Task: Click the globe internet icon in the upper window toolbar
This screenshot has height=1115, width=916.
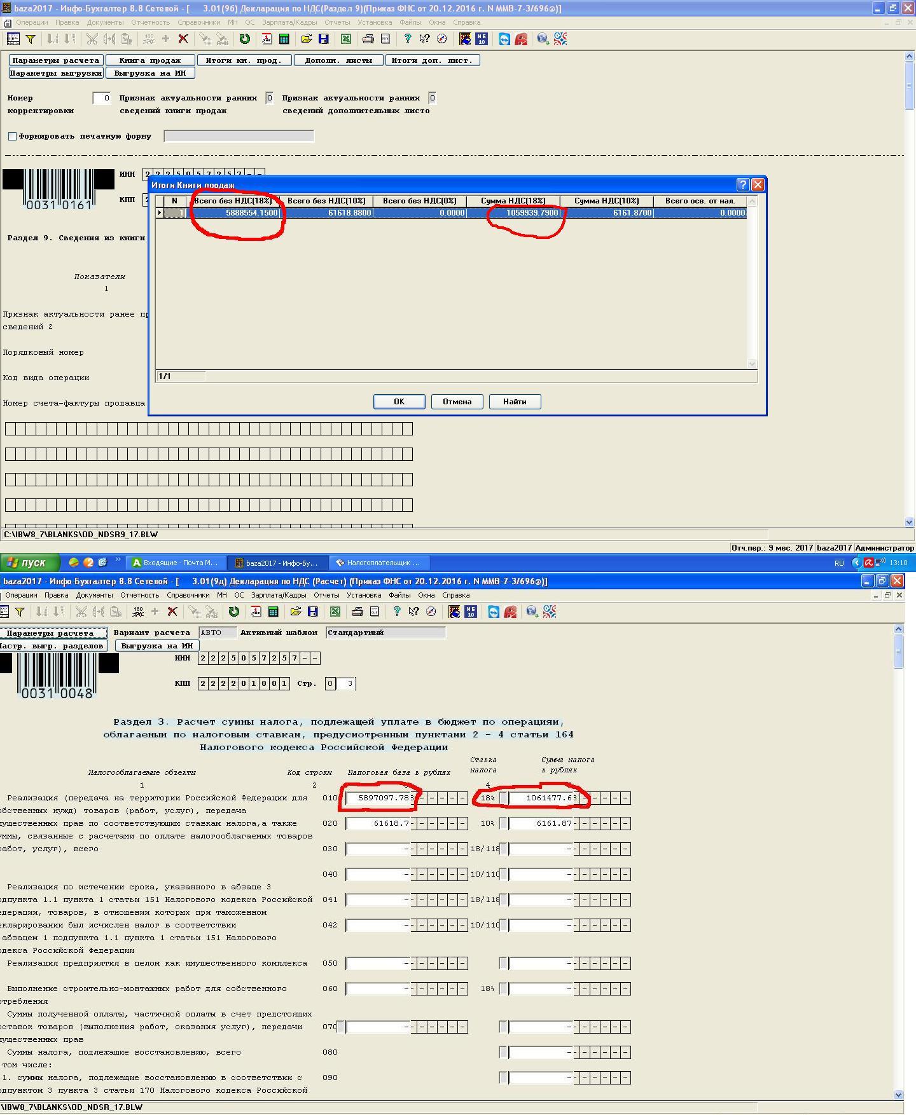Action: click(543, 39)
